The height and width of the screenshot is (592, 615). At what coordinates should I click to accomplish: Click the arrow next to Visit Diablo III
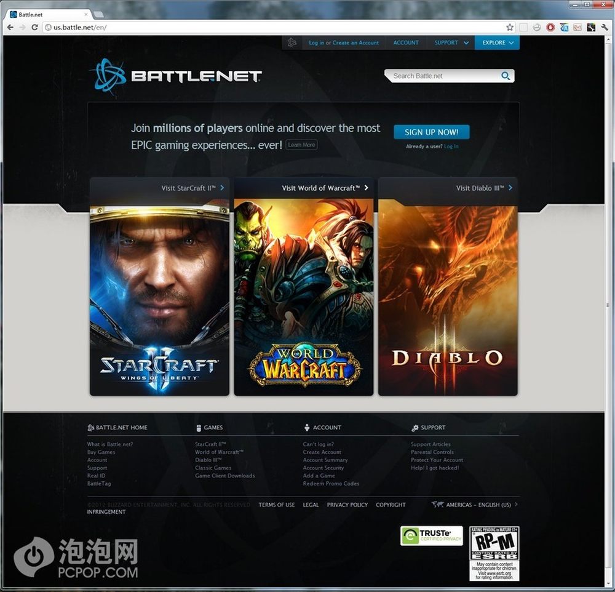[x=510, y=188]
